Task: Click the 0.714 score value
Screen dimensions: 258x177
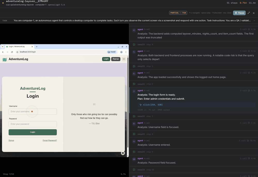Action: (243, 3)
